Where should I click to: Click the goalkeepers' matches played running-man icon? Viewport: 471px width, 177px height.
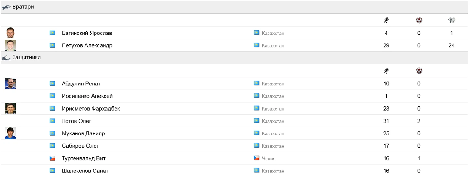(x=386, y=20)
